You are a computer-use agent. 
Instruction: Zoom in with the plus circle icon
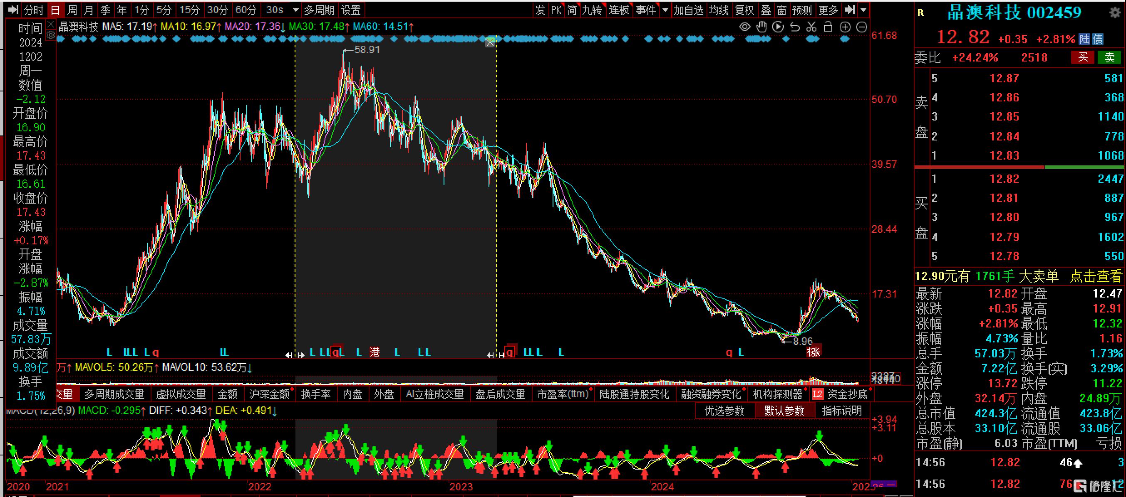coord(845,27)
